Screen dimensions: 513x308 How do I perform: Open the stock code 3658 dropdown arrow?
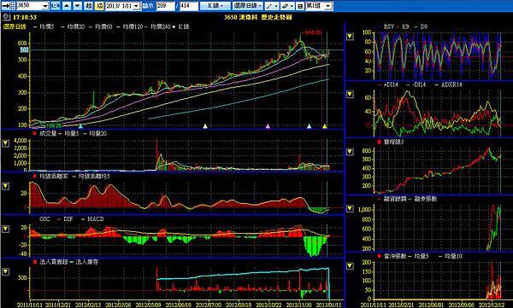pos(45,6)
